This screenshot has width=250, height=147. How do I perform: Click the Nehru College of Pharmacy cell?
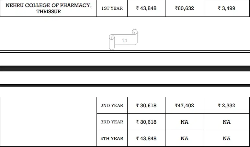49,8
